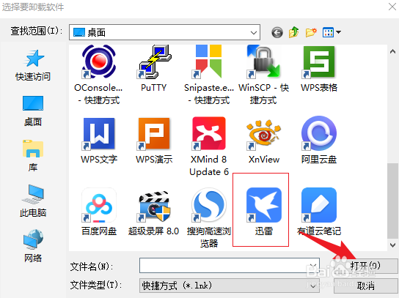This screenshot has width=399, height=298.
Task: Select the WinSCP shortcut icon
Action: 263,62
